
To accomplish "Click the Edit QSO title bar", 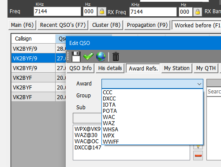I will (x=143, y=43).
